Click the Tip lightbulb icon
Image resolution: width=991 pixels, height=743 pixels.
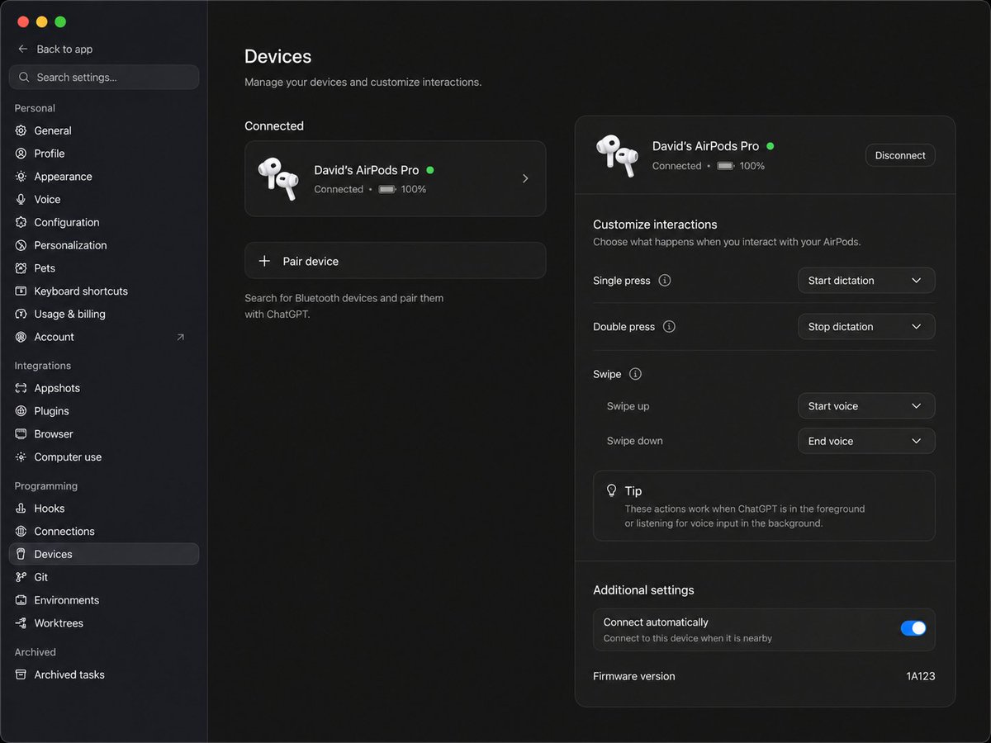pos(612,490)
